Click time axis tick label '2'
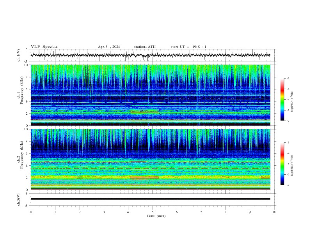This screenshot has height=238, width=309. pos(80,212)
